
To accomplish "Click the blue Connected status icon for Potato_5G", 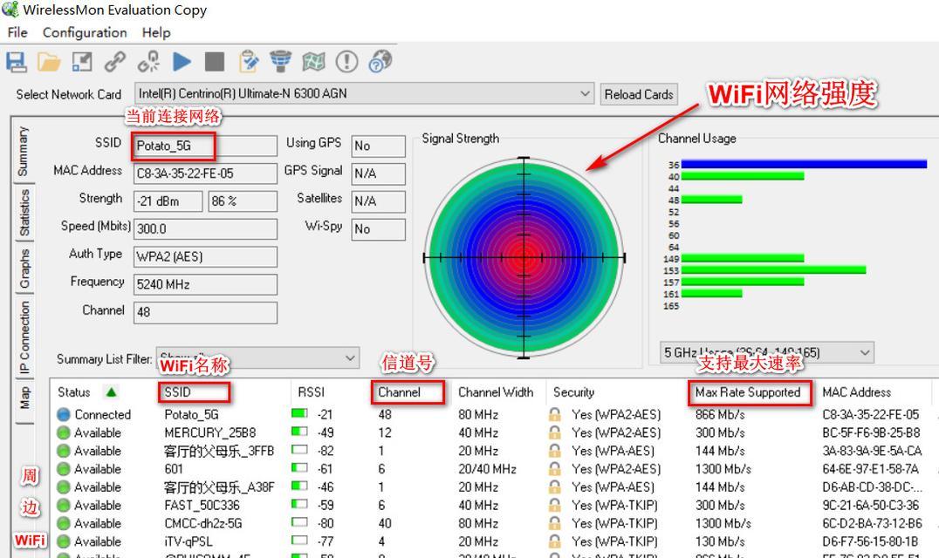I will pyautogui.click(x=64, y=414).
